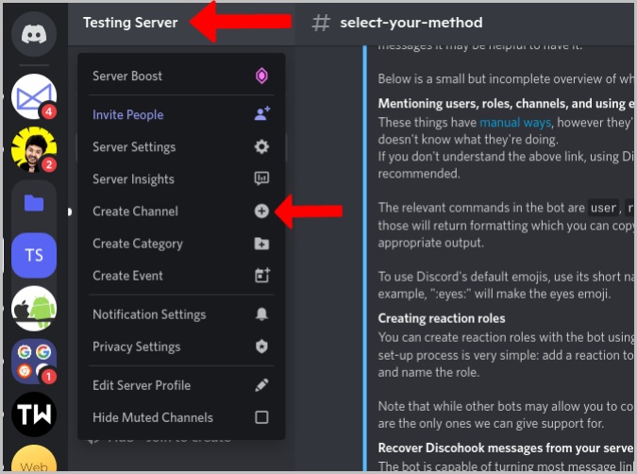Open Notification Settings menu entry
The width and height of the screenshot is (637, 474).
click(x=181, y=314)
